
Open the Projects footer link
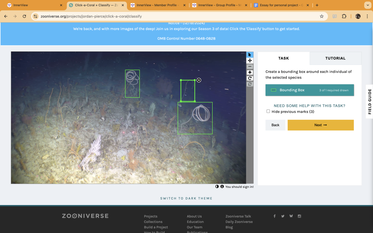[x=151, y=216]
